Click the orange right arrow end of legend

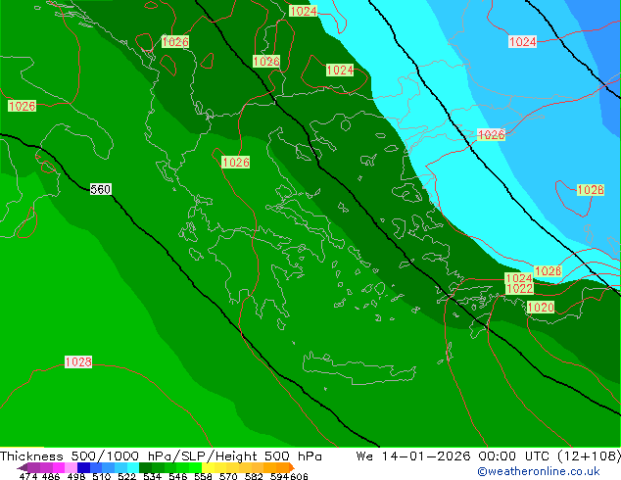(x=292, y=467)
